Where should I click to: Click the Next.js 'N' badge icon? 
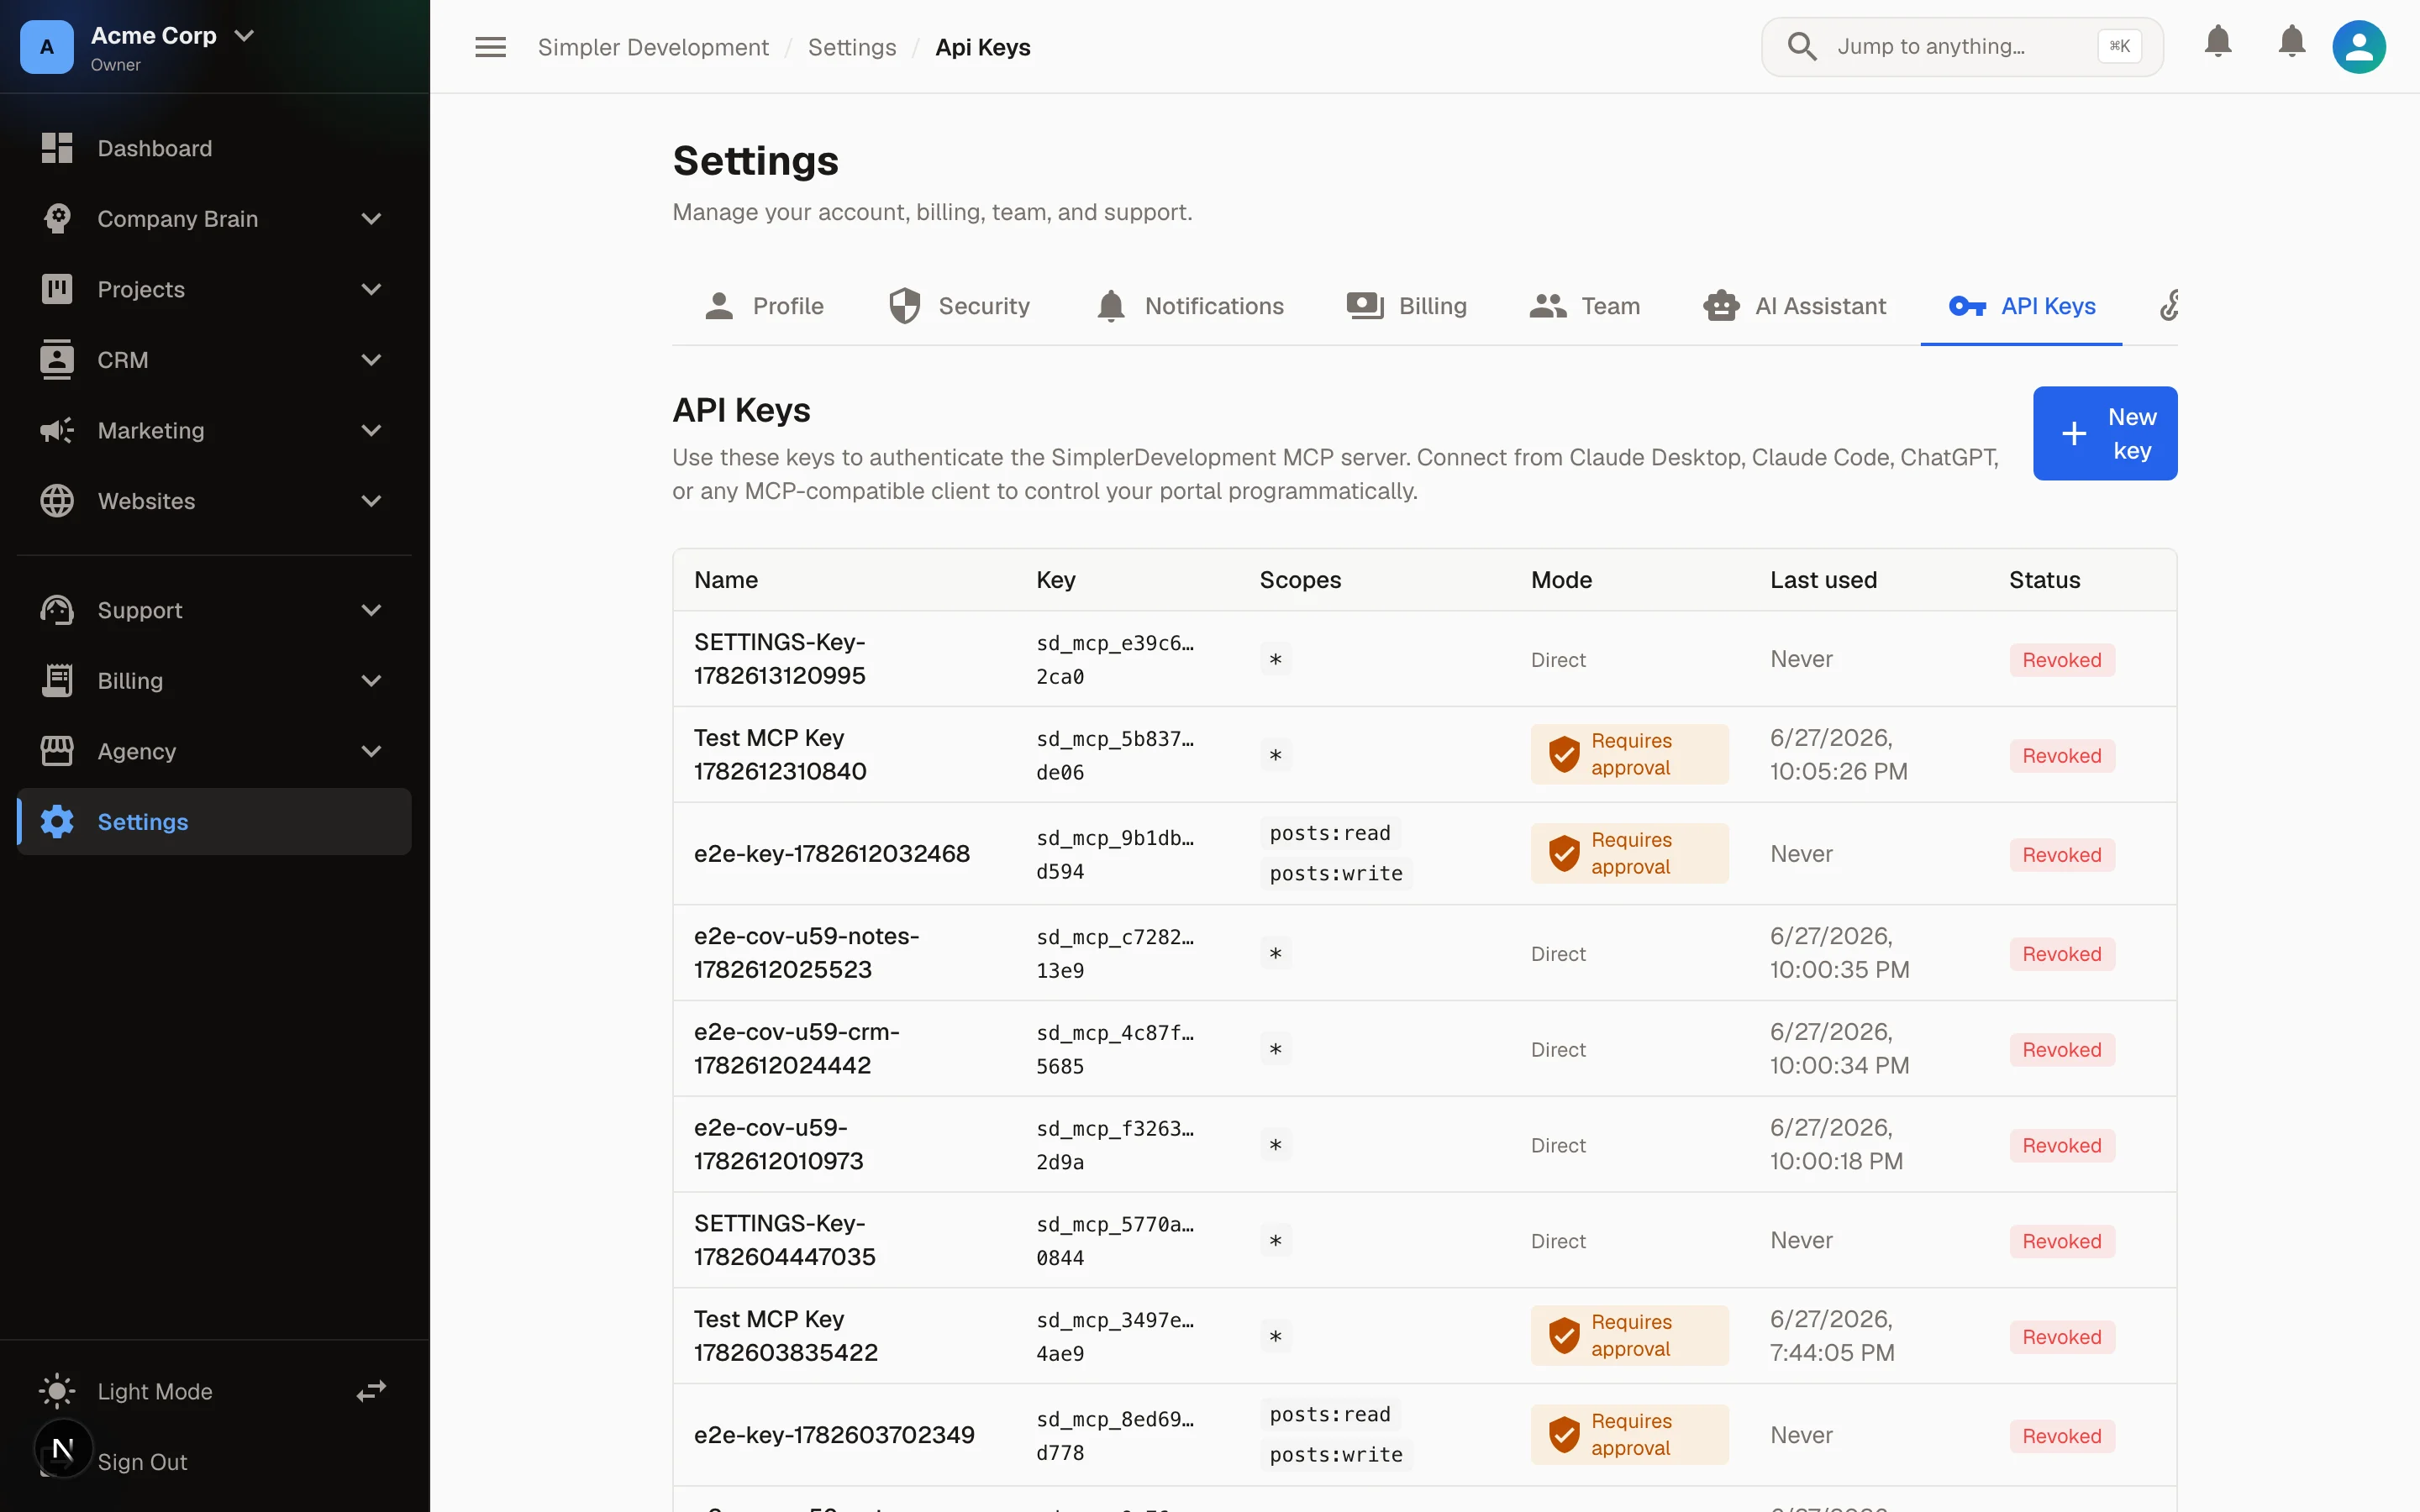(63, 1448)
